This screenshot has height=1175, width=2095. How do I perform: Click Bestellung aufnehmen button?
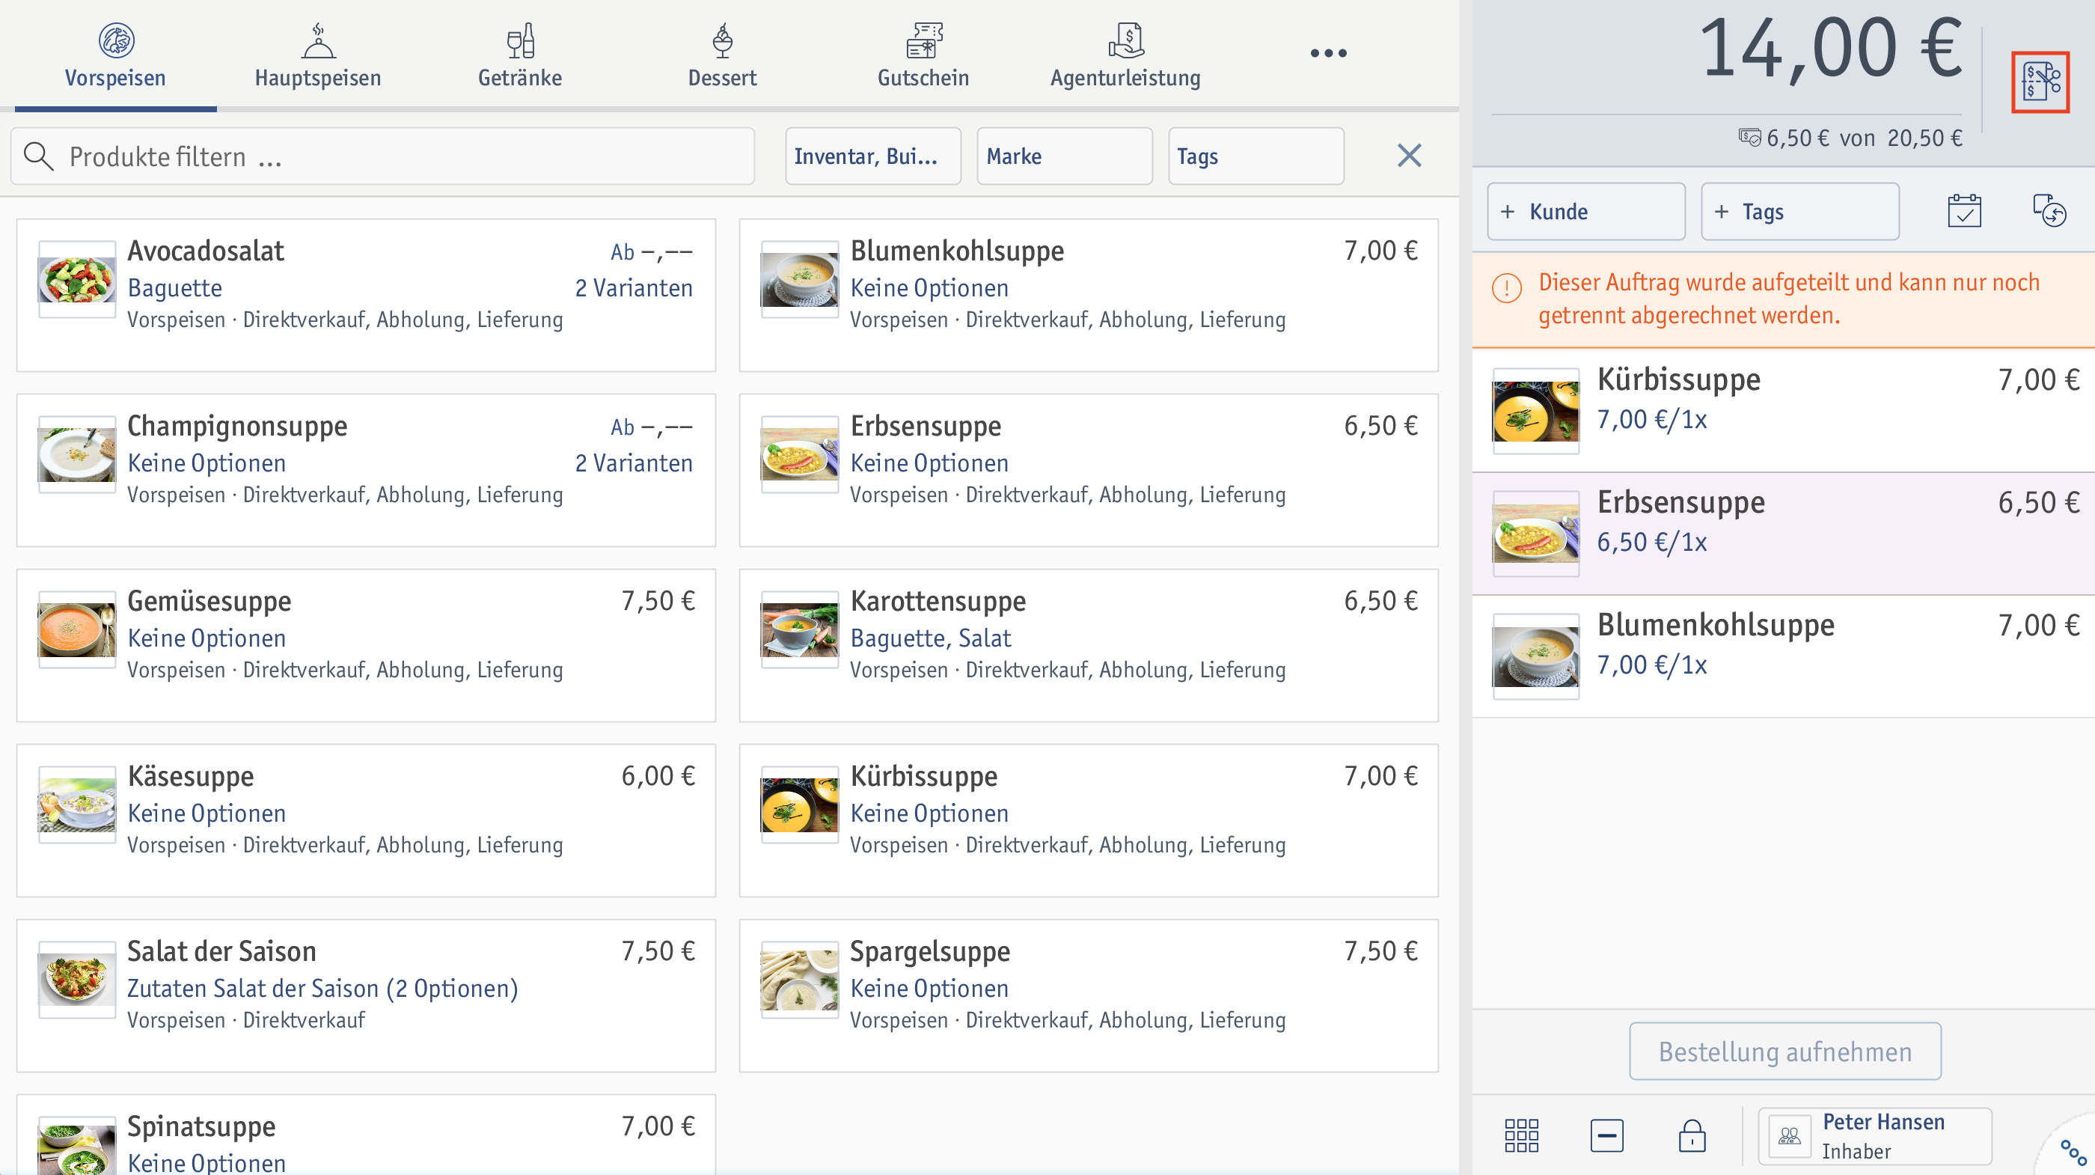tap(1784, 1052)
